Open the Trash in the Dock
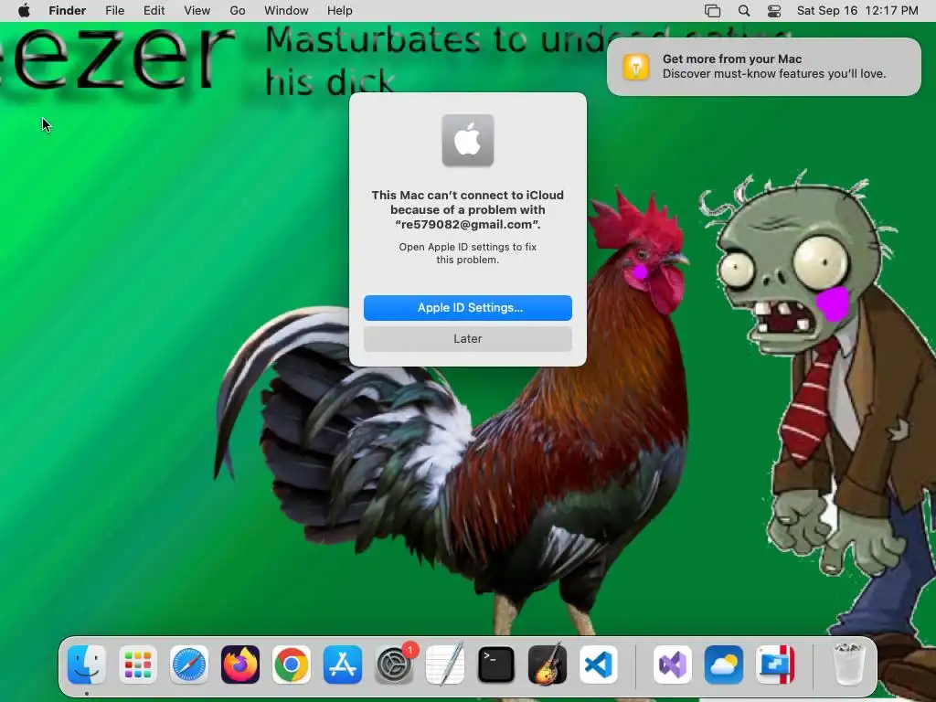Screen dimensions: 936x702 coord(848,665)
